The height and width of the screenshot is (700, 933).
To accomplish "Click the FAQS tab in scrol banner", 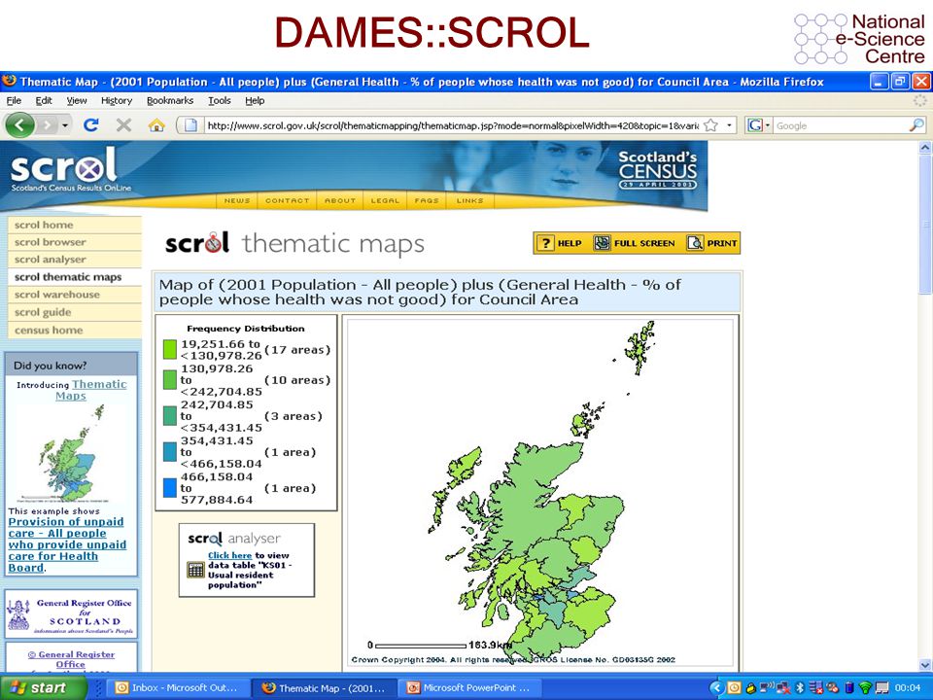I will click(x=427, y=200).
